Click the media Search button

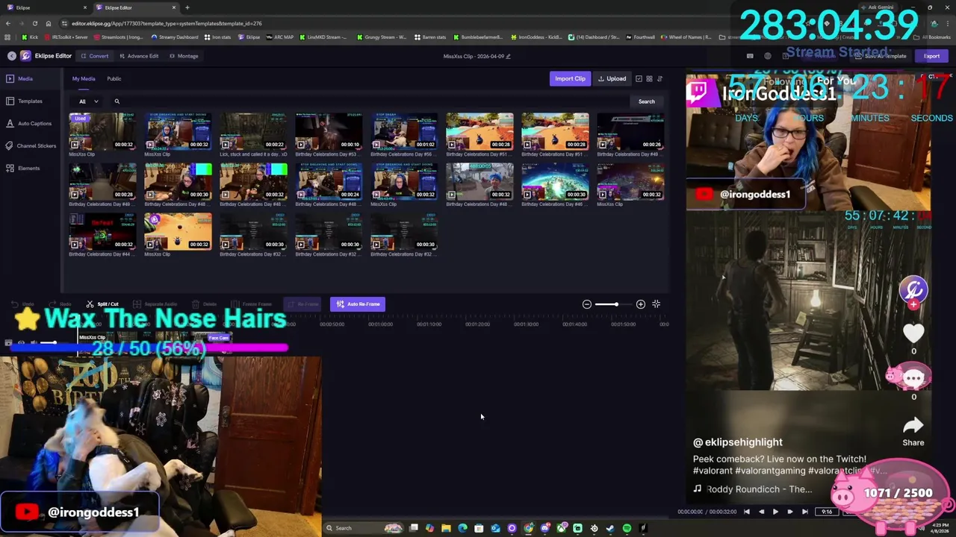click(x=647, y=101)
